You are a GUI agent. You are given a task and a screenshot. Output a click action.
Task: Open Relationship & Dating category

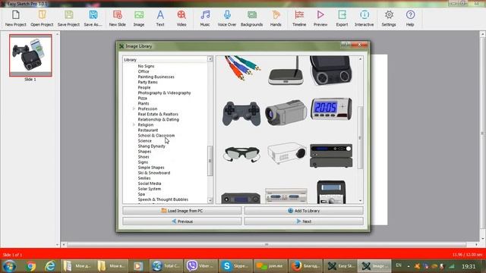tap(159, 120)
